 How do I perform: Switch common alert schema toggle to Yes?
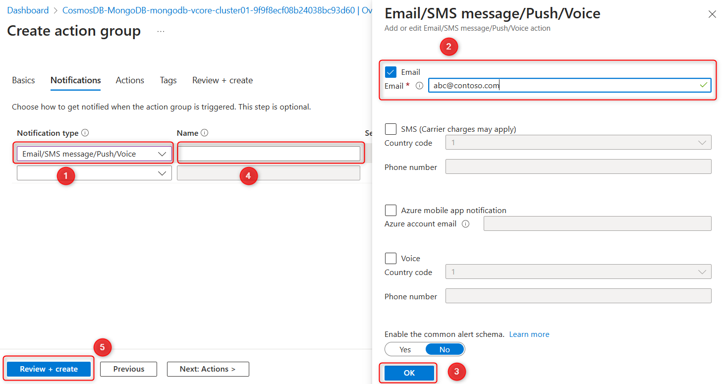point(404,349)
